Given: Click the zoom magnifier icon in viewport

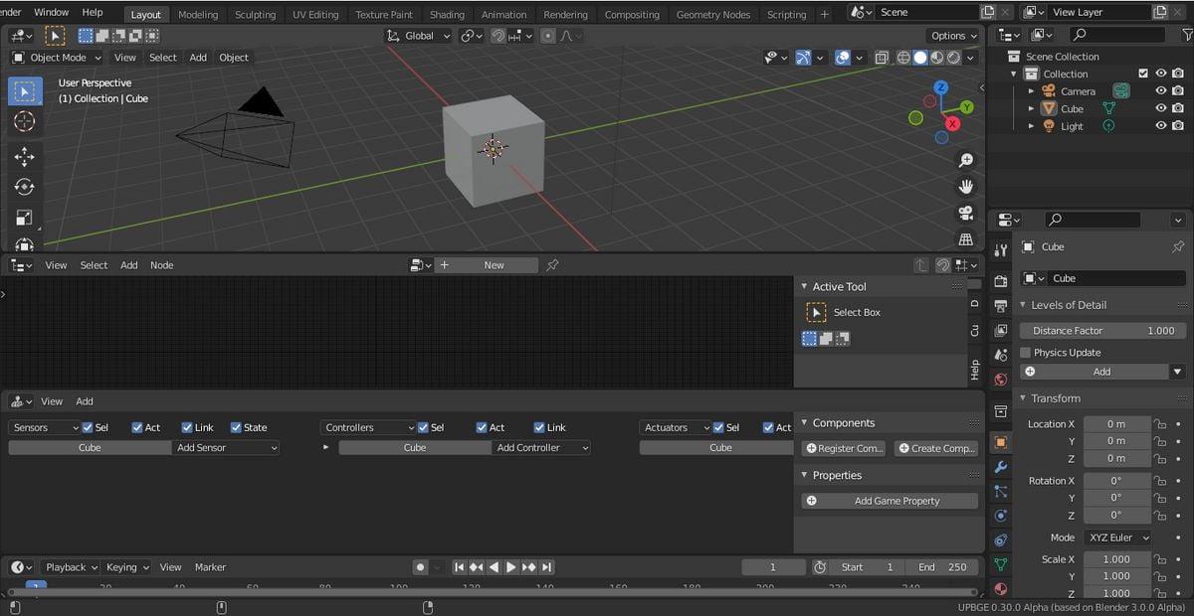Looking at the screenshot, I should (965, 160).
